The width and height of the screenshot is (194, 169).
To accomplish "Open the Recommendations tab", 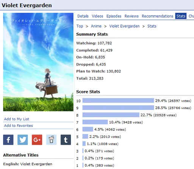I will (x=157, y=16).
